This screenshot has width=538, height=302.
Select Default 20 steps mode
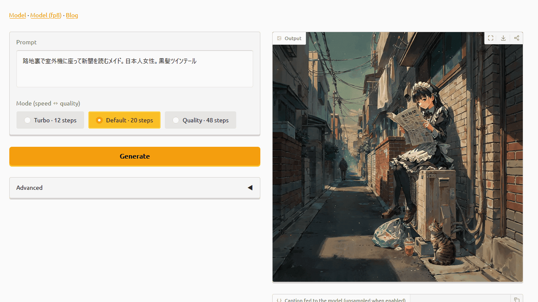click(x=124, y=120)
